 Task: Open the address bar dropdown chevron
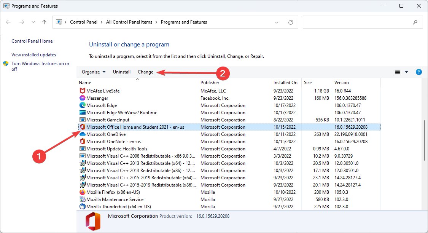click(277, 22)
